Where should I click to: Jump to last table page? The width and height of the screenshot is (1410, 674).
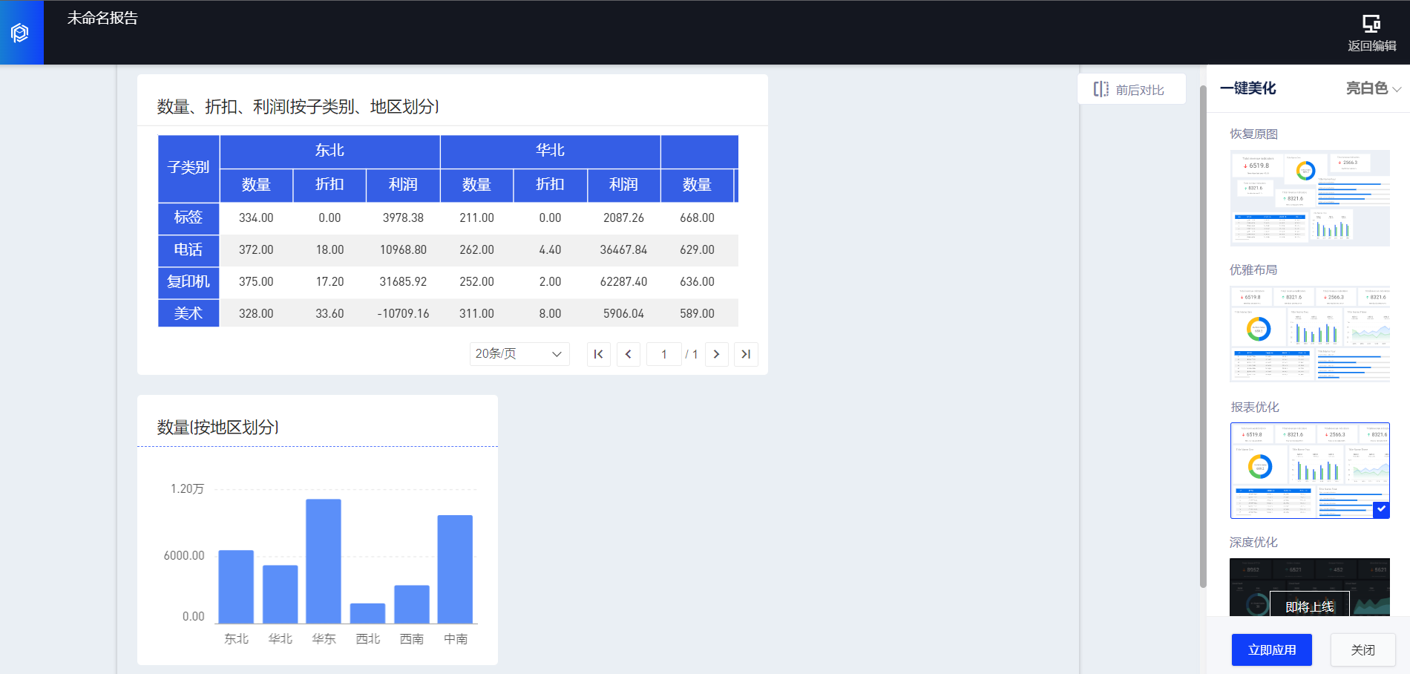[x=746, y=354]
